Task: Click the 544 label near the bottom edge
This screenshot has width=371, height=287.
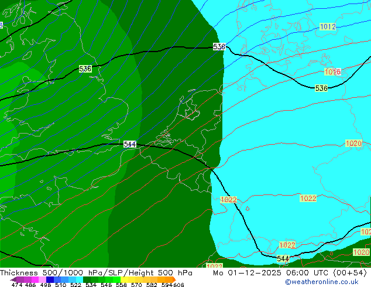Action: (x=283, y=258)
